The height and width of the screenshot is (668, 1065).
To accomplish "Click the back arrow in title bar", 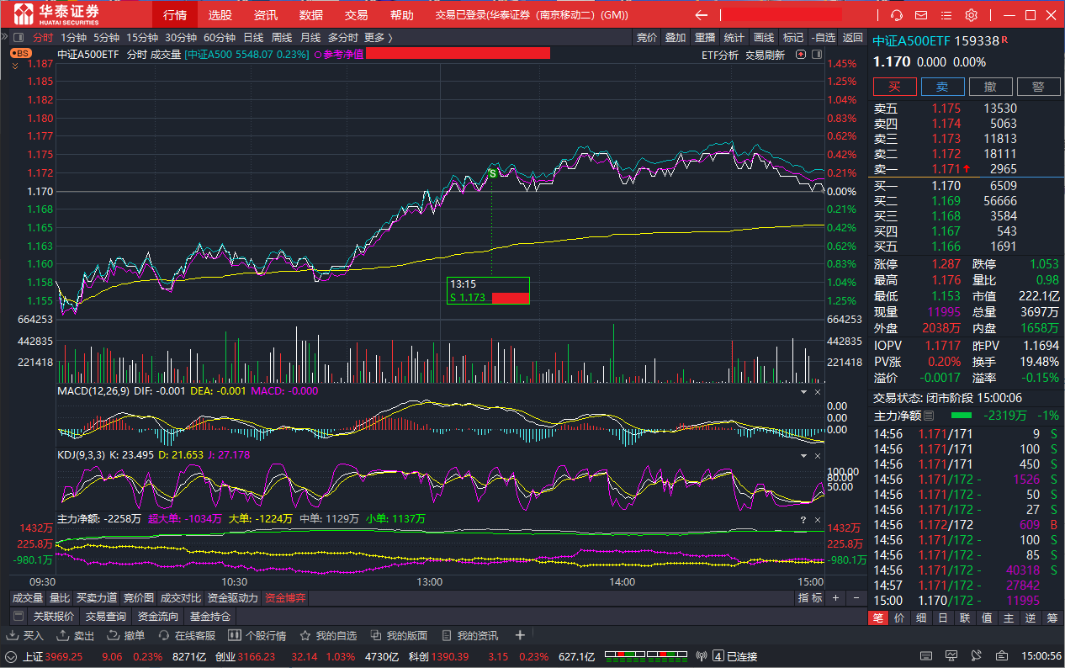I will (702, 15).
